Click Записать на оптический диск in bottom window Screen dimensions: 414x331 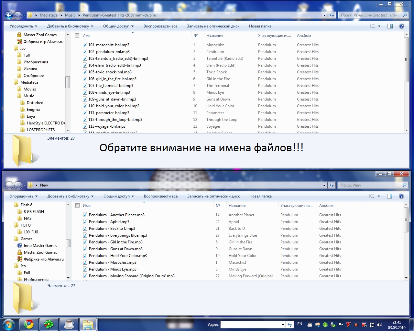(213, 196)
